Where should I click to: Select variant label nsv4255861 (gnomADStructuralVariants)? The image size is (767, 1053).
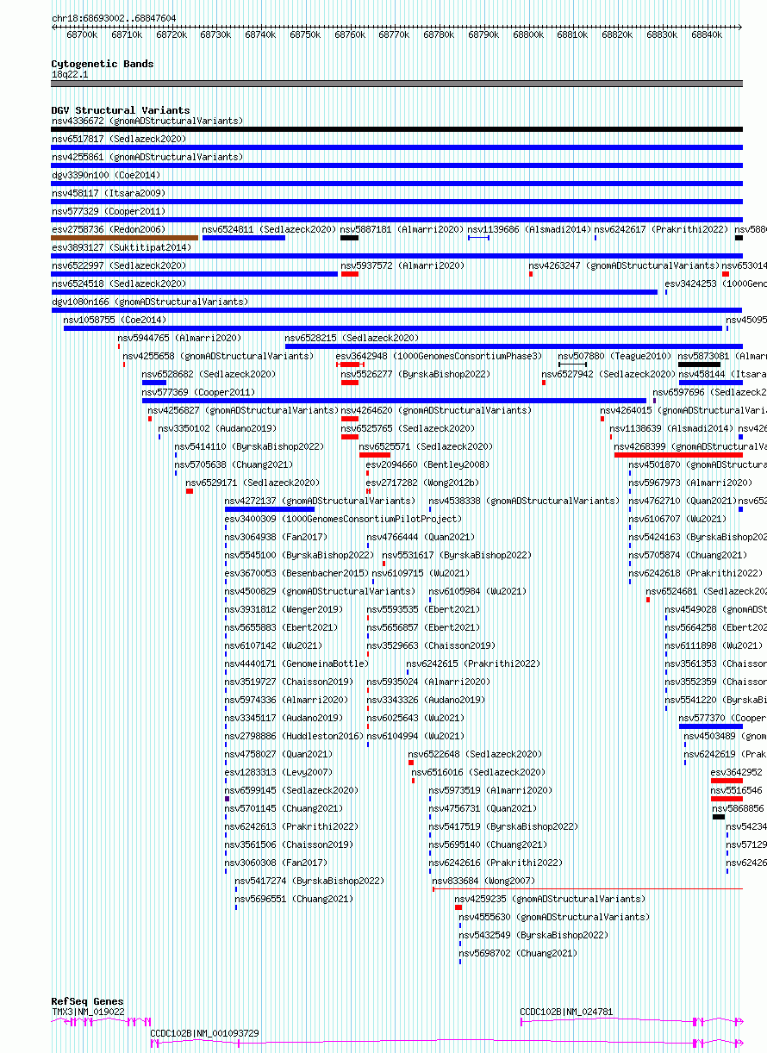click(147, 157)
